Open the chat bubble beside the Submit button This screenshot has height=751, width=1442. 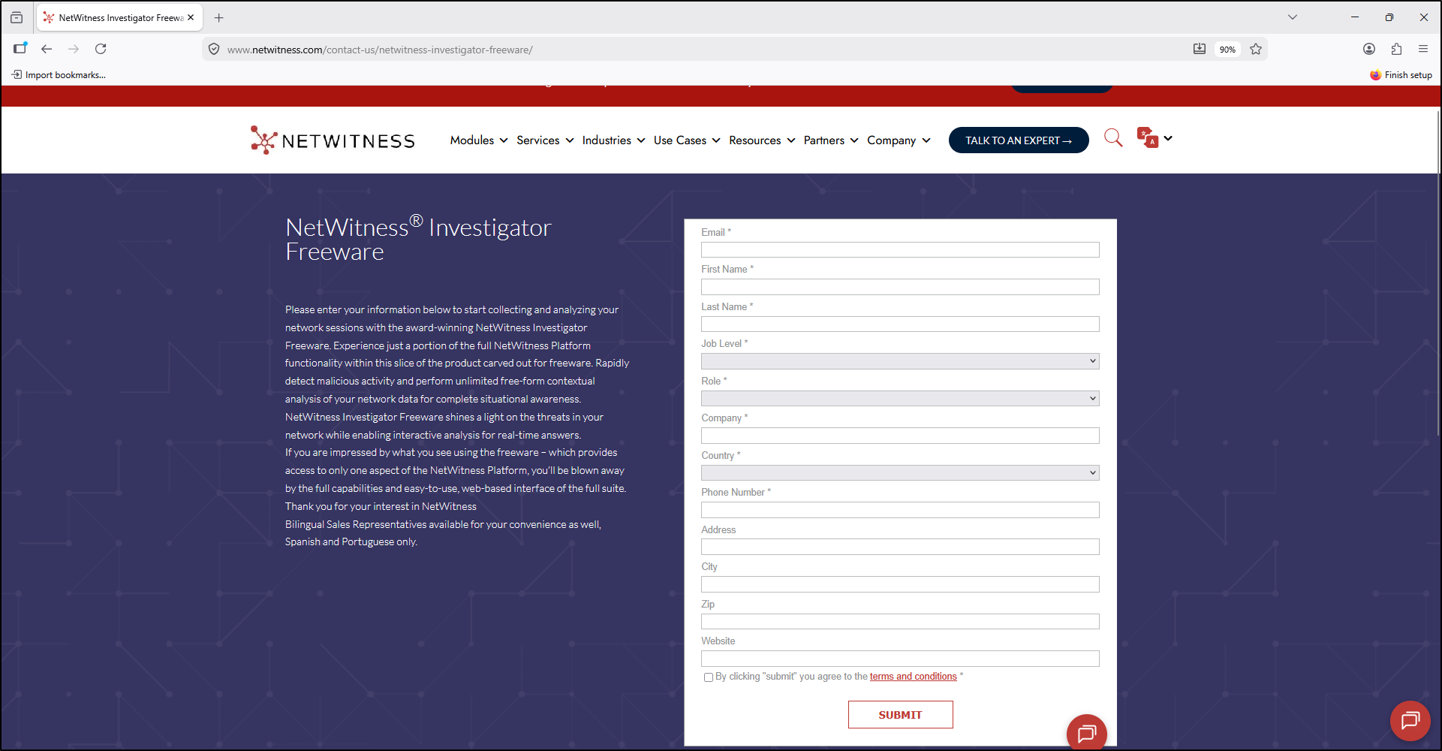click(1087, 732)
